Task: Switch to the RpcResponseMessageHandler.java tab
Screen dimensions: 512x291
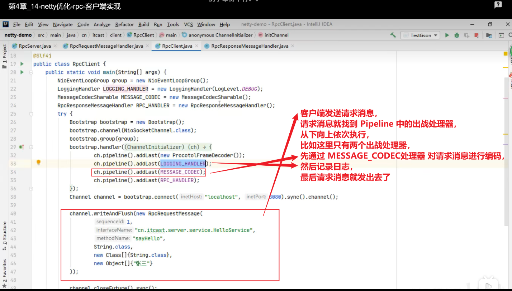Action: (x=250, y=46)
